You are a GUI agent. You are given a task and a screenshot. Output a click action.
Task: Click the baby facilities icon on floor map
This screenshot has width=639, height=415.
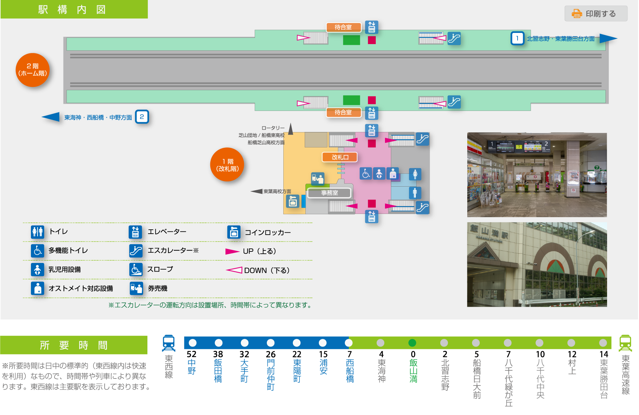pyautogui.click(x=379, y=173)
